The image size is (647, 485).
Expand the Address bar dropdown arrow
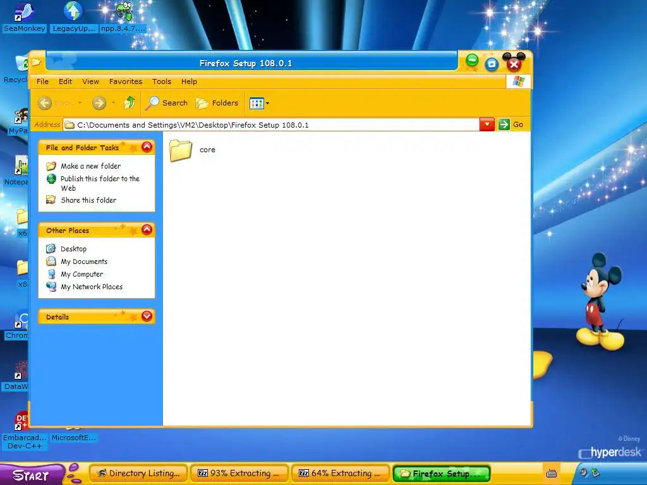click(487, 124)
